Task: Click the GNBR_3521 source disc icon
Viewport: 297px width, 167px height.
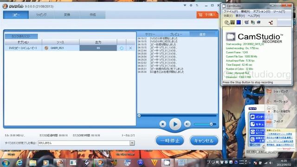Action: (46, 48)
